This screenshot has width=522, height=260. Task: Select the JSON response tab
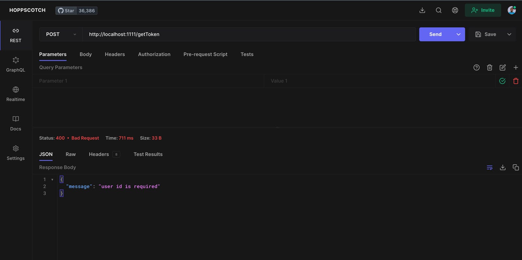tap(46, 154)
